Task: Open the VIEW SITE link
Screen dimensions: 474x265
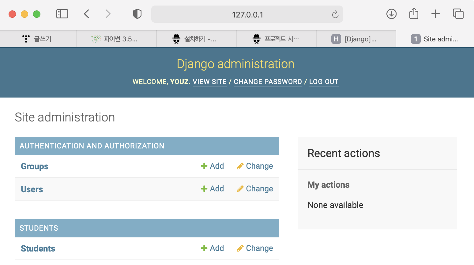Action: [x=210, y=82]
